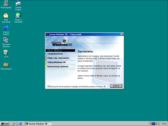
Task: Click the Zamknij button
Action: pyautogui.click(x=116, y=86)
